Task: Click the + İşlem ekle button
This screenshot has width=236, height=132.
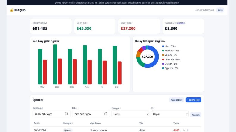Action: 193,100
